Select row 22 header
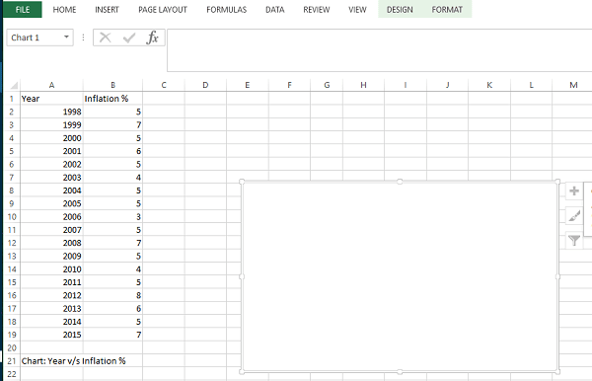This screenshot has width=592, height=381. coord(12,374)
